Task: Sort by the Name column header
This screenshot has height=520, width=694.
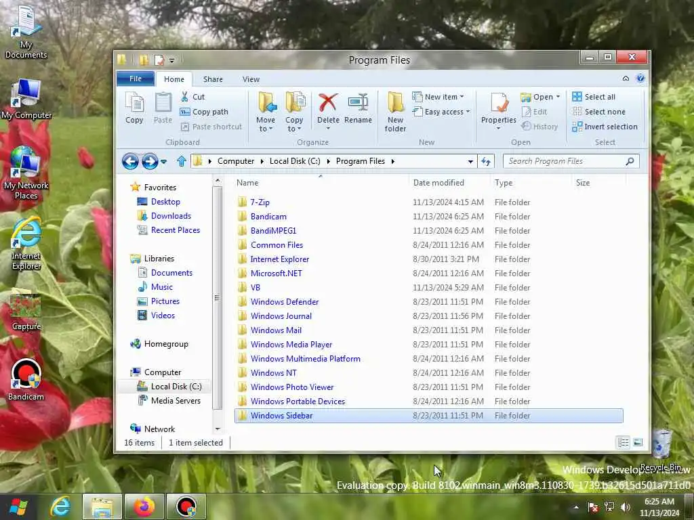Action: 321,183
